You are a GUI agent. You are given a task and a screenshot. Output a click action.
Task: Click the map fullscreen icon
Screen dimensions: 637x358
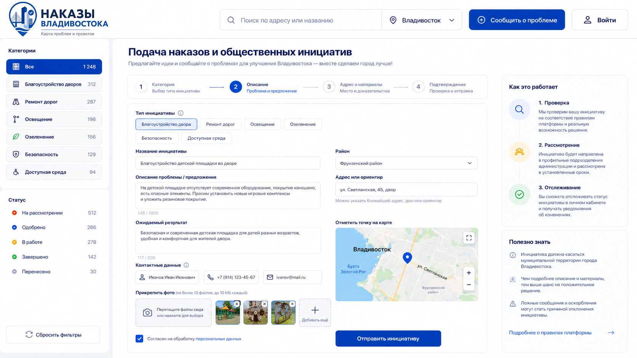[x=469, y=238]
